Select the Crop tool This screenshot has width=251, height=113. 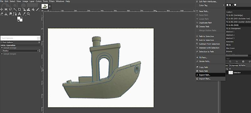[x=19, y=10]
